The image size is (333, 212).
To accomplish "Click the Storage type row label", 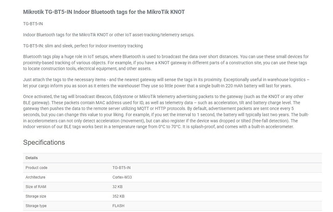I will click(36, 206).
